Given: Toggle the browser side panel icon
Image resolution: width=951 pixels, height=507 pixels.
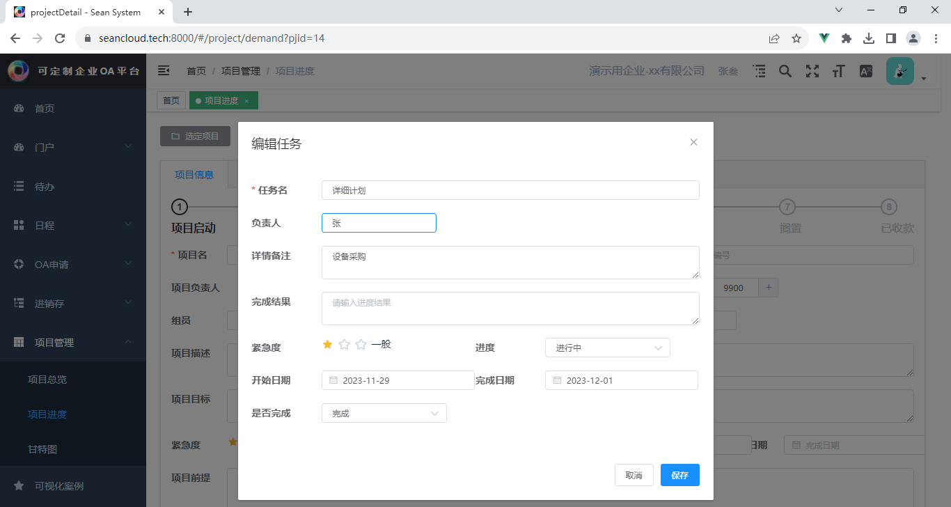Looking at the screenshot, I should [890, 38].
